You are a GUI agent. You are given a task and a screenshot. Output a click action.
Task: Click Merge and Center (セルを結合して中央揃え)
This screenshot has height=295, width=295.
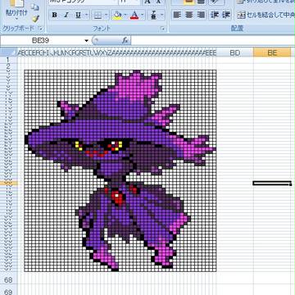click(265, 15)
